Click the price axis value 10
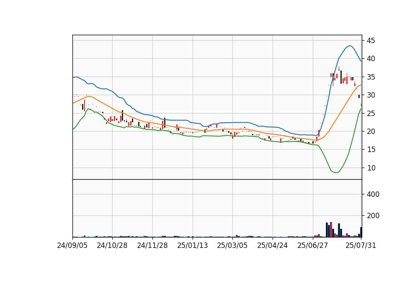This screenshot has width=402, height=289. tap(371, 168)
